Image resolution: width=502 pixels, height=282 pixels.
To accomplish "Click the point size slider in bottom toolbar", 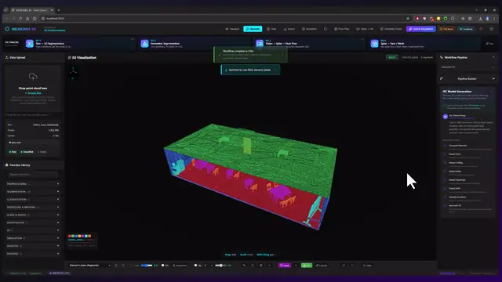I will pos(147,266).
